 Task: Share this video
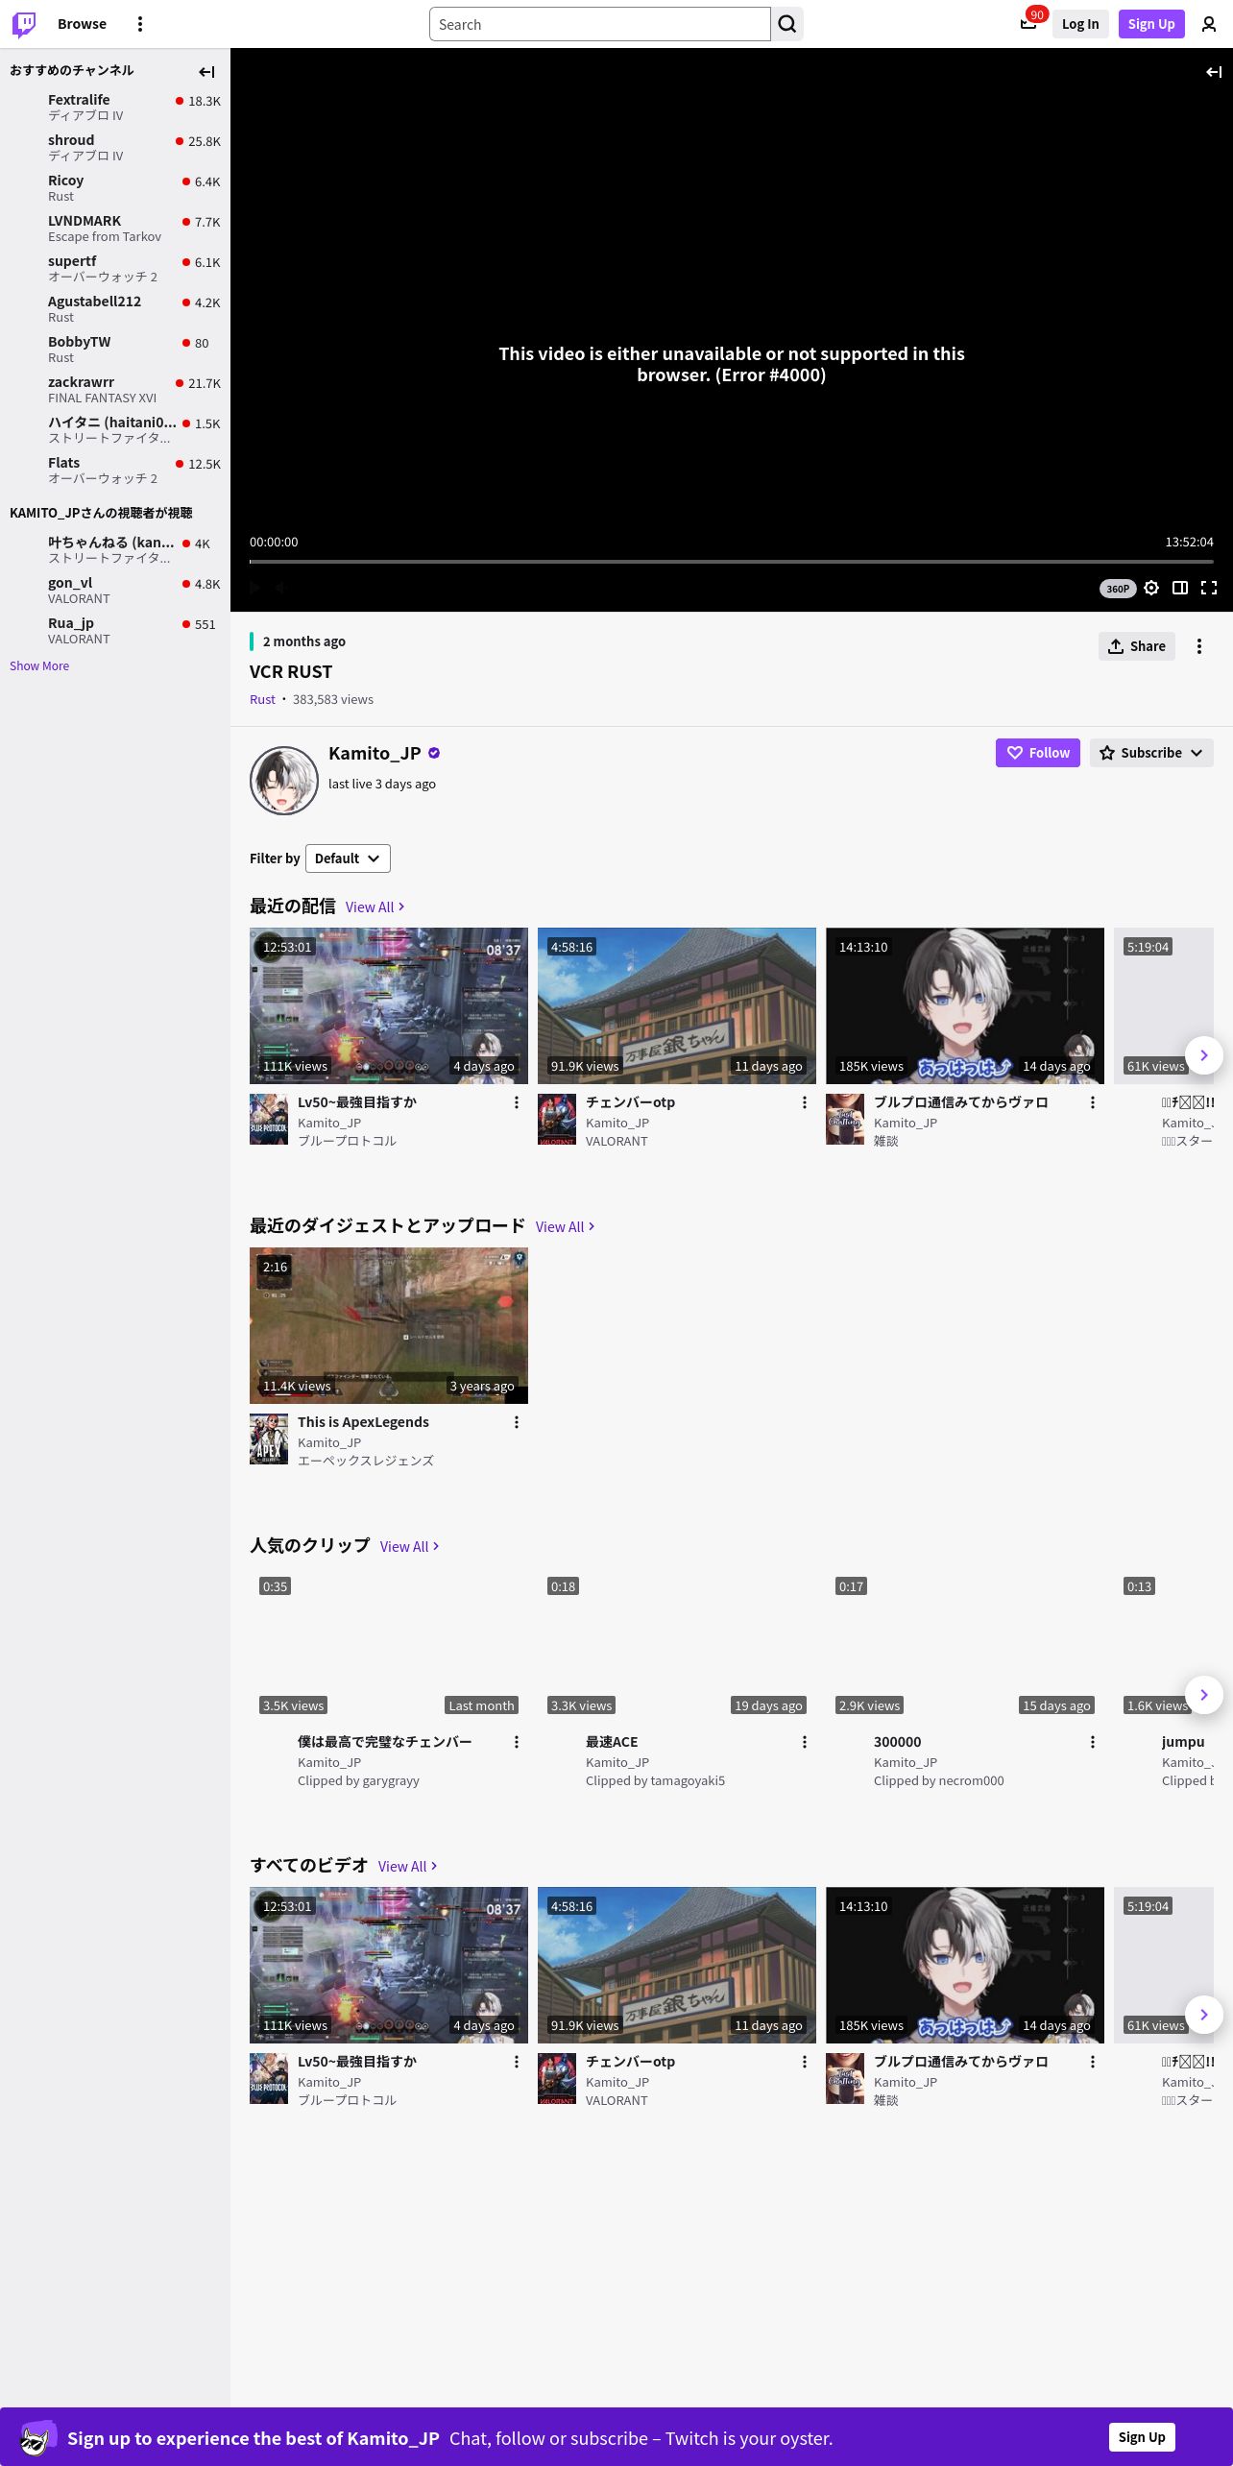[1137, 646]
